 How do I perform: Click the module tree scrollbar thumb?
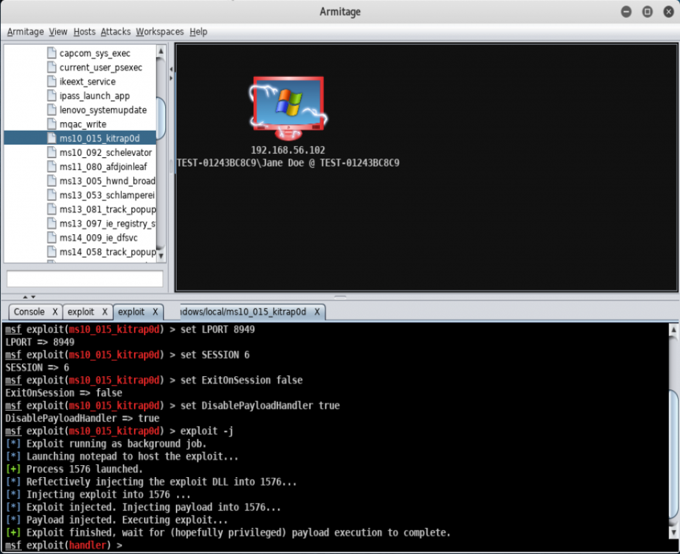coord(161,118)
